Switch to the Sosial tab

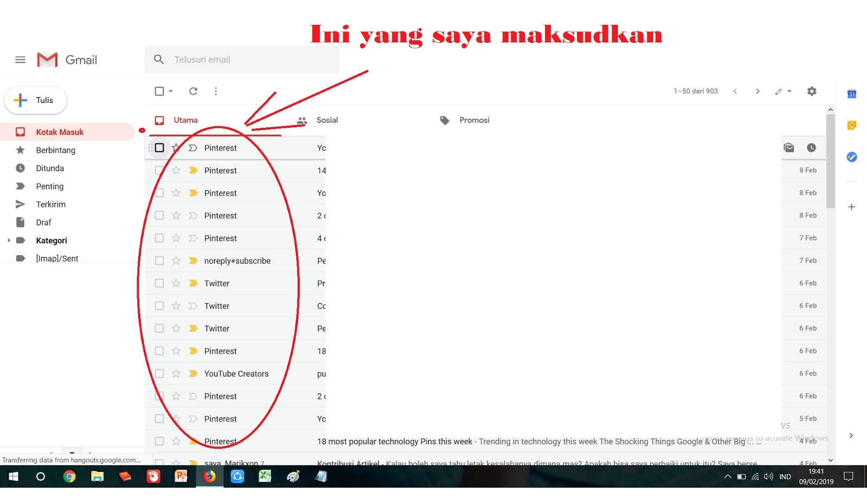pyautogui.click(x=327, y=120)
